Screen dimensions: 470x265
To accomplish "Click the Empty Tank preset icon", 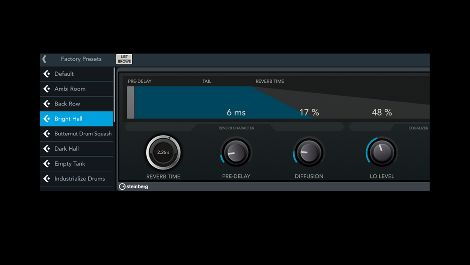I will coord(47,164).
